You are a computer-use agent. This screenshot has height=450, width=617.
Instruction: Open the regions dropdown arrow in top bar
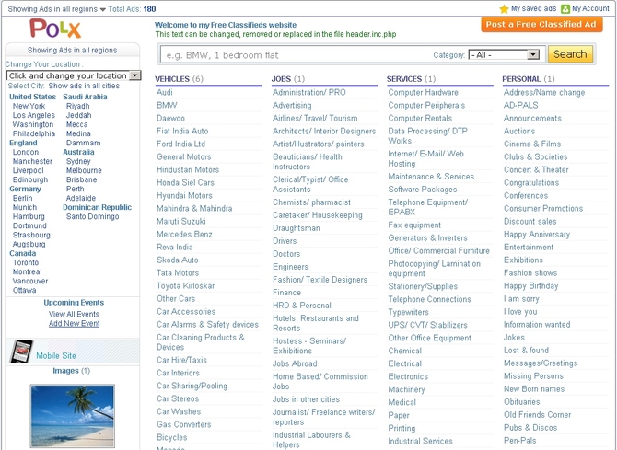(x=103, y=9)
